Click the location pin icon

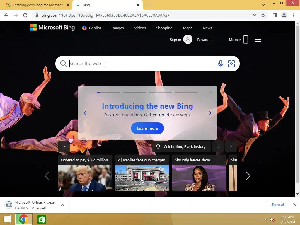pos(158,146)
